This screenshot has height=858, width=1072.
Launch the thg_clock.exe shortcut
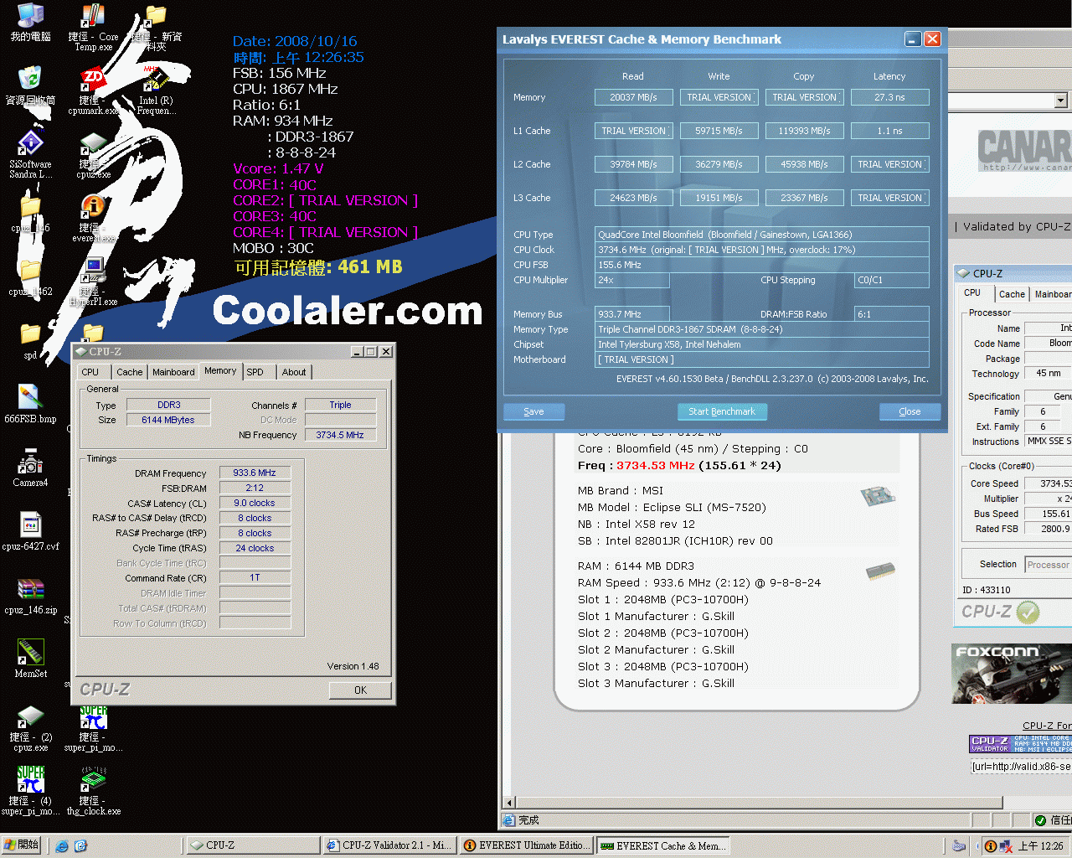click(x=93, y=791)
